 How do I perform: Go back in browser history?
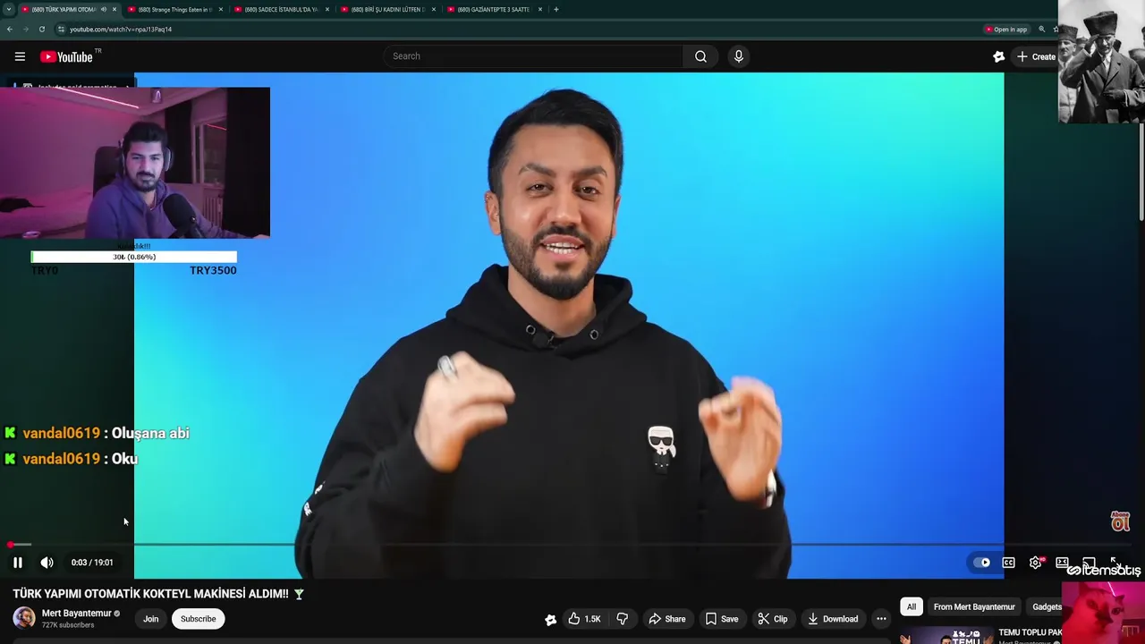pos(9,29)
